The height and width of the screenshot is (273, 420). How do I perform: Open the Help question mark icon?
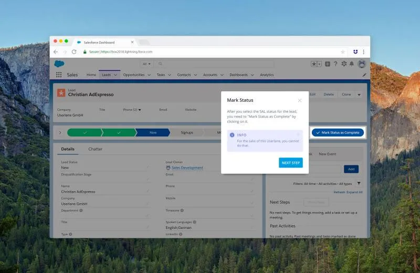[x=335, y=64]
